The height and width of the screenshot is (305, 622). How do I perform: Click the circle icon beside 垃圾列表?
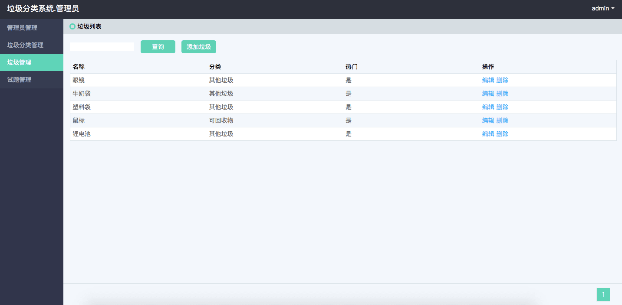(72, 27)
